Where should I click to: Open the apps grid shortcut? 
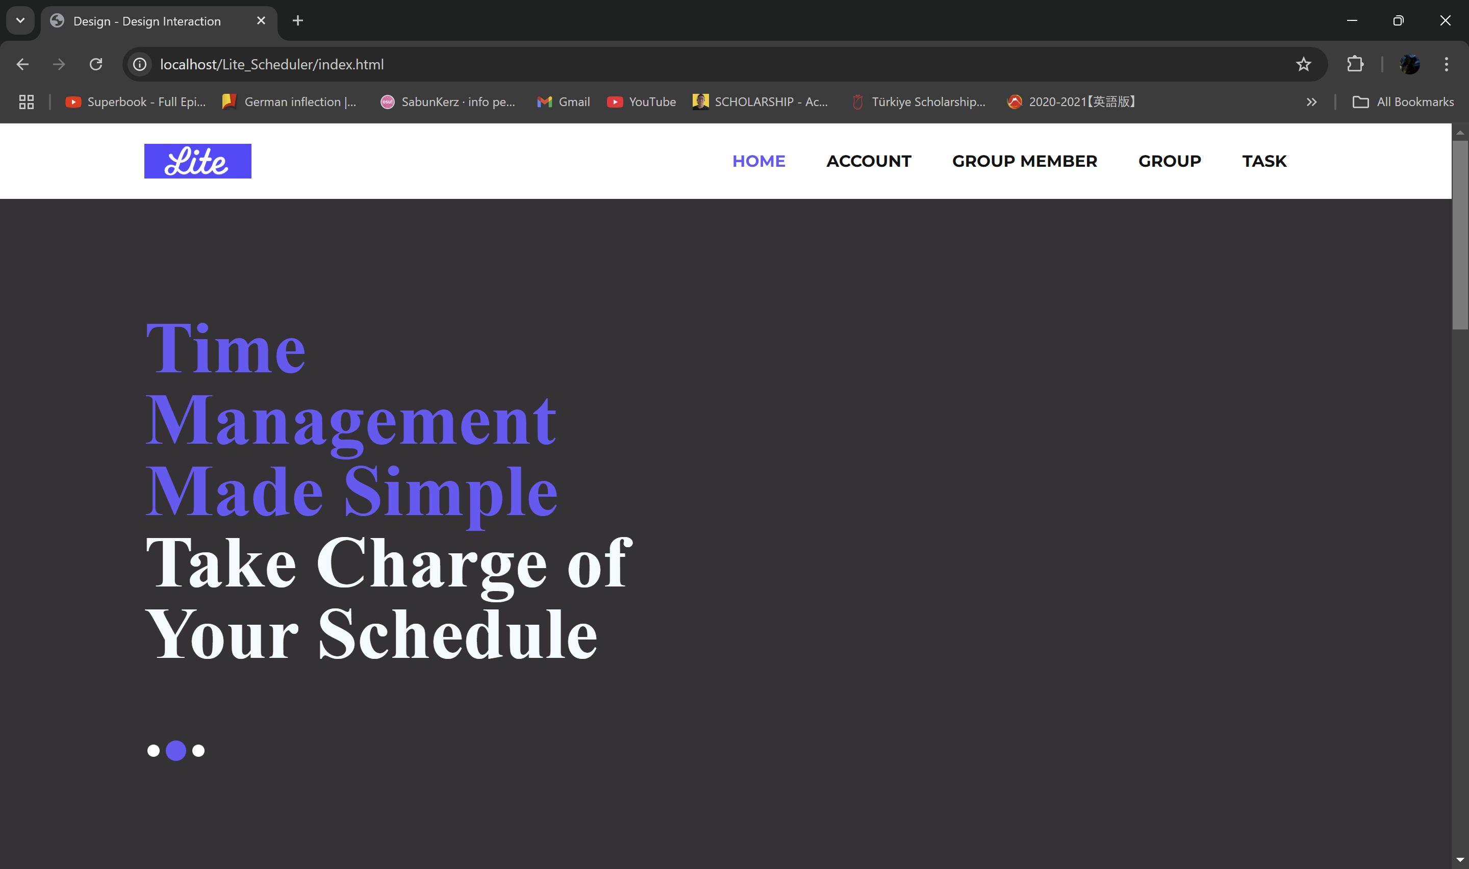click(x=27, y=102)
